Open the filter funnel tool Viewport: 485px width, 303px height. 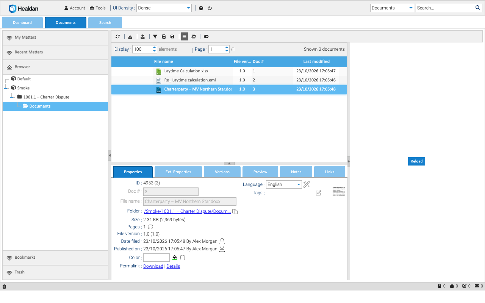coord(155,37)
